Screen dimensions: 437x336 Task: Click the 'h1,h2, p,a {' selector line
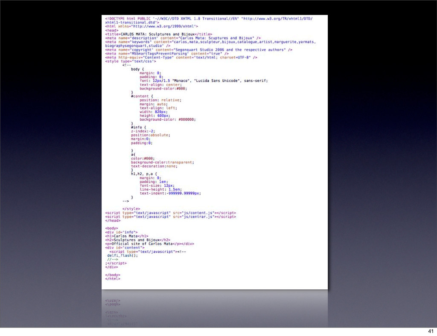144,174
